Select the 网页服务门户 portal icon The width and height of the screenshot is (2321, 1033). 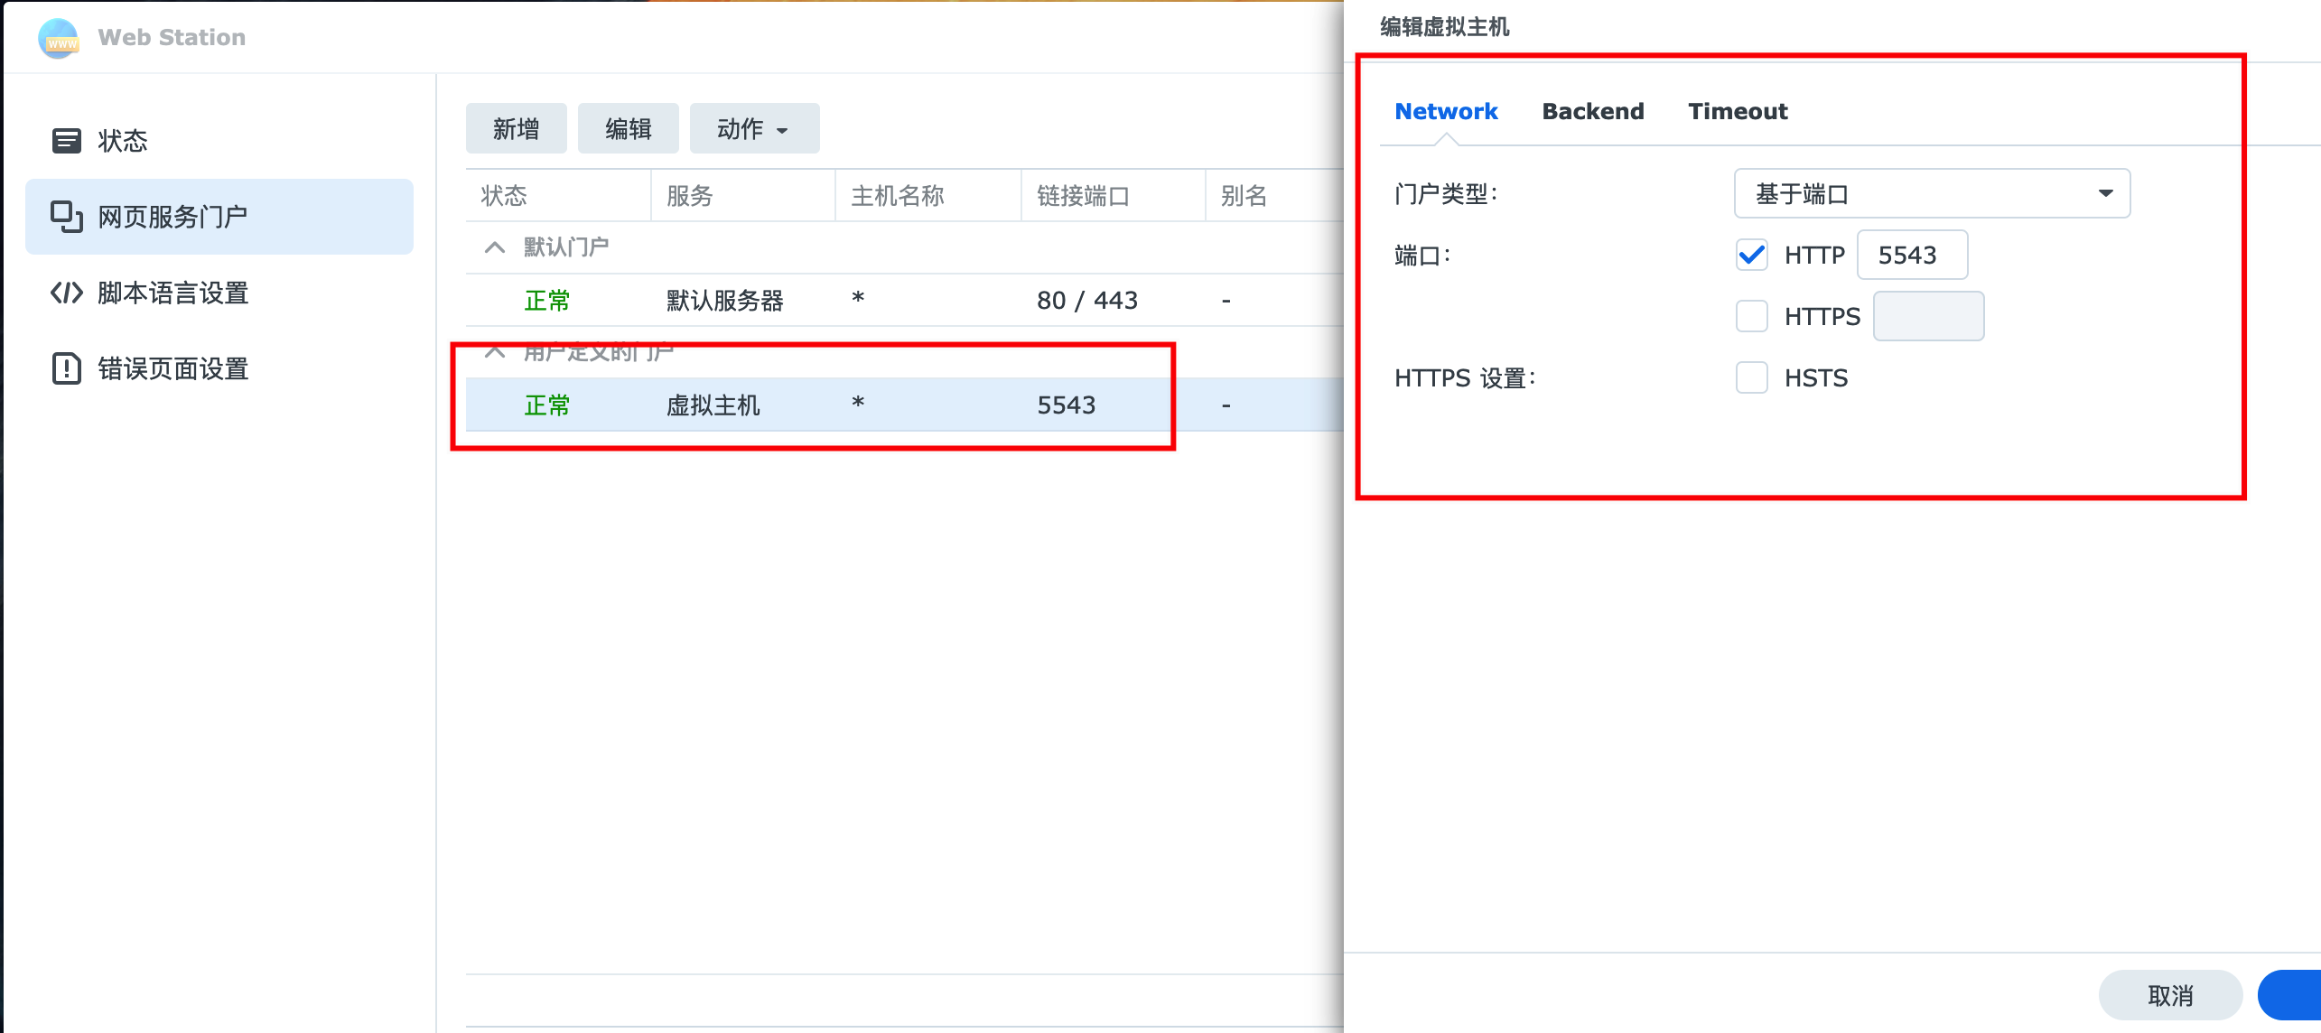tap(67, 217)
